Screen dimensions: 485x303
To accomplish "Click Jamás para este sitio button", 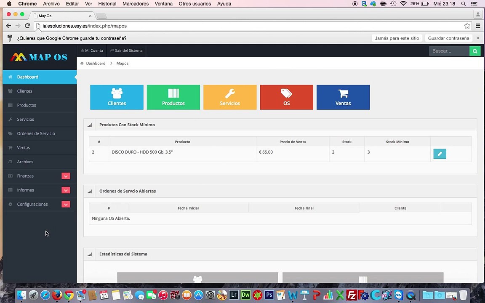I will 397,38.
